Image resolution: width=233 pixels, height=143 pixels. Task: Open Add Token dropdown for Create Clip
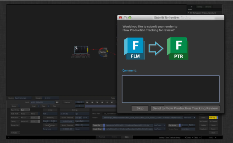160,125
